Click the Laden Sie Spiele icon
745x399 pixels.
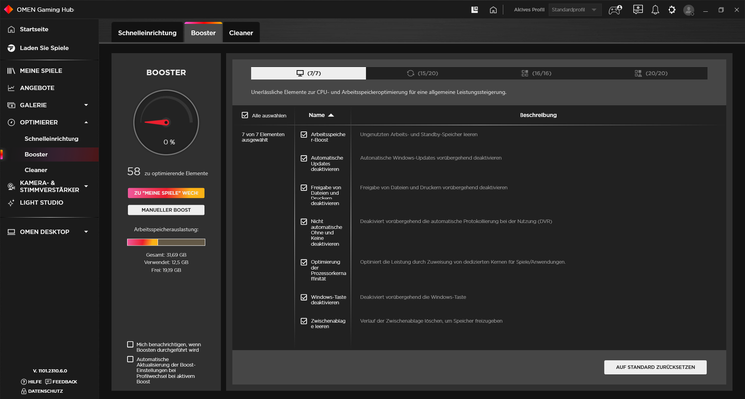tap(11, 48)
